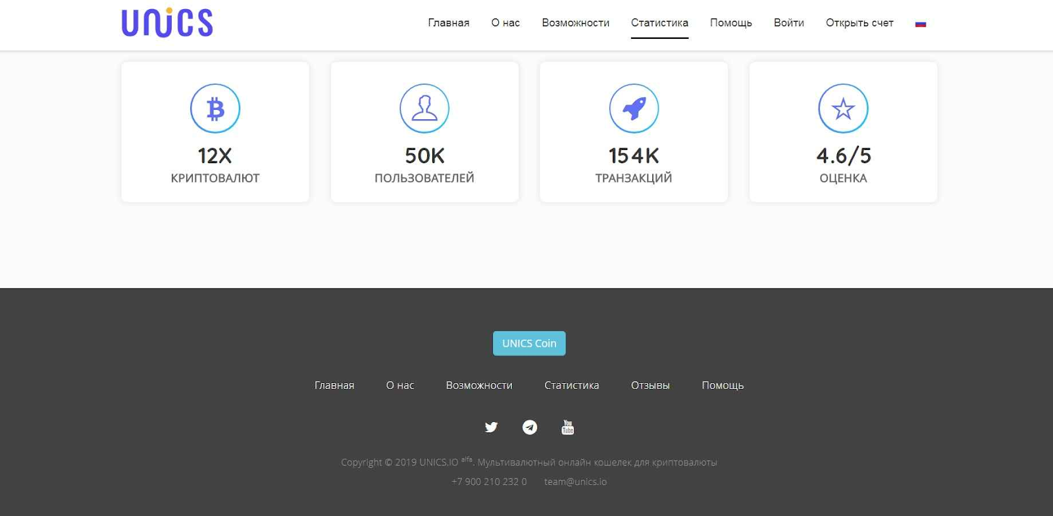Click the UNICS logo in header
The image size is (1053, 516).
coord(167,22)
